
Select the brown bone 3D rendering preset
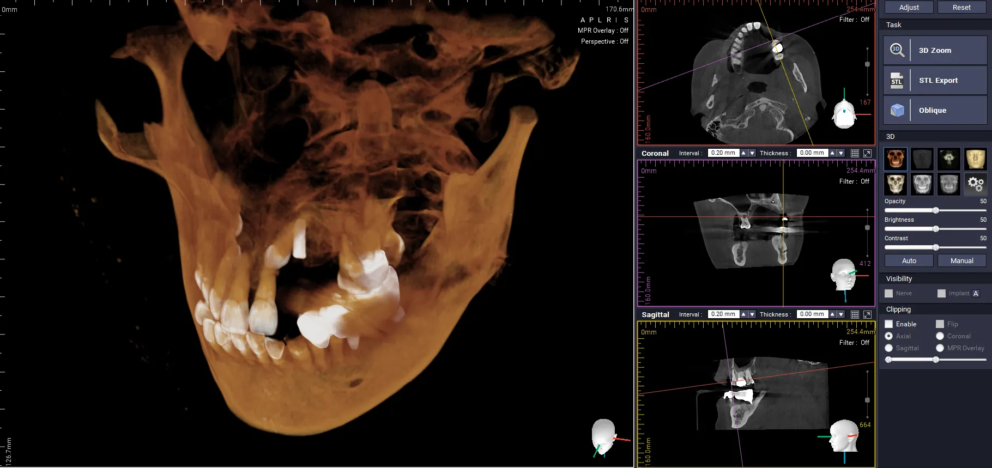pyautogui.click(x=896, y=159)
